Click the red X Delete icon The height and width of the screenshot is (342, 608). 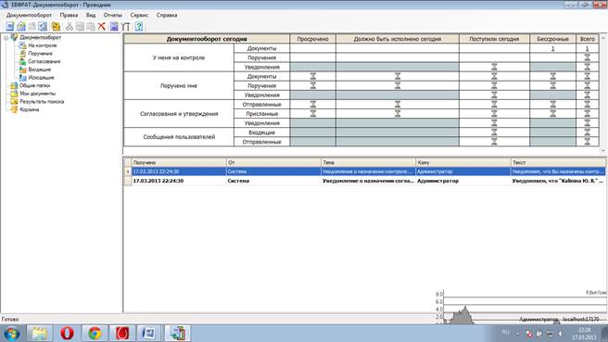pos(102,26)
